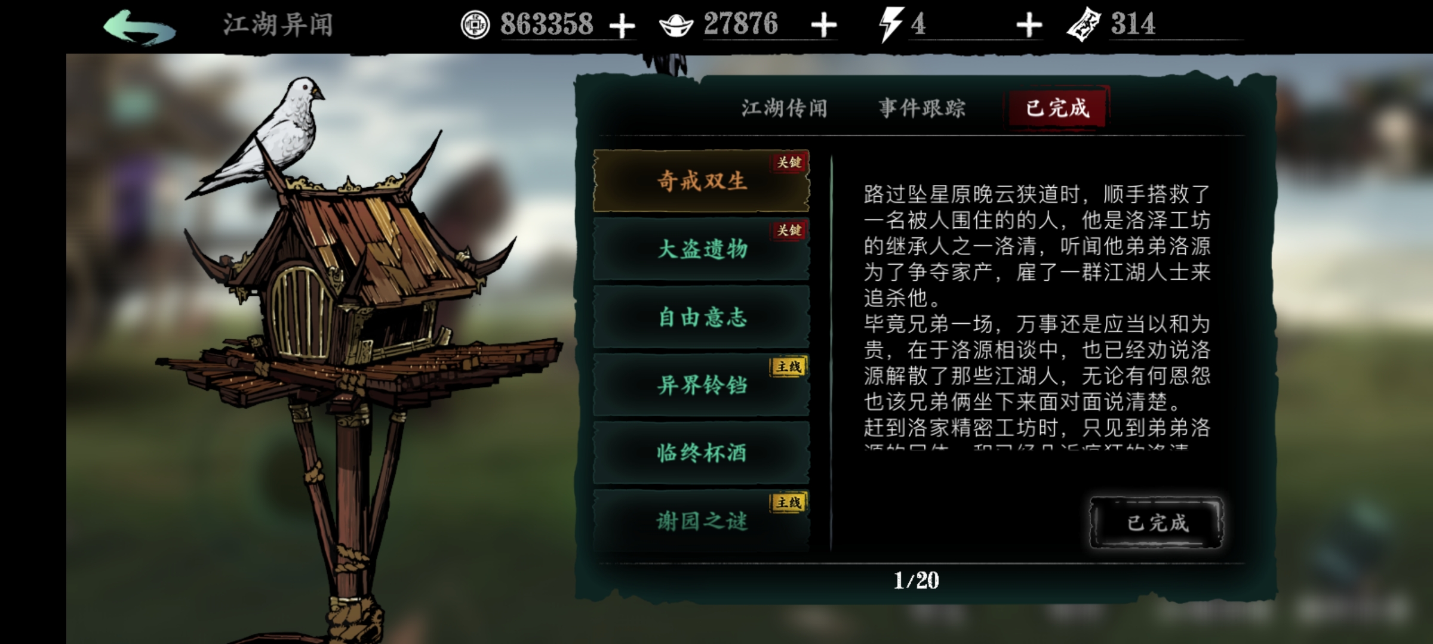Tap the green back arrow icon
The image size is (1433, 644).
click(x=140, y=27)
